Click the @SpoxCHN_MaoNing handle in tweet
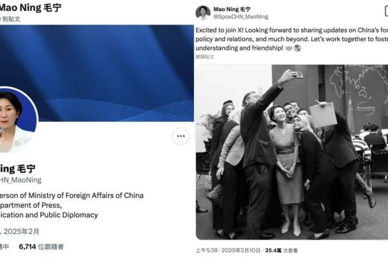The image size is (388, 258). (241, 17)
